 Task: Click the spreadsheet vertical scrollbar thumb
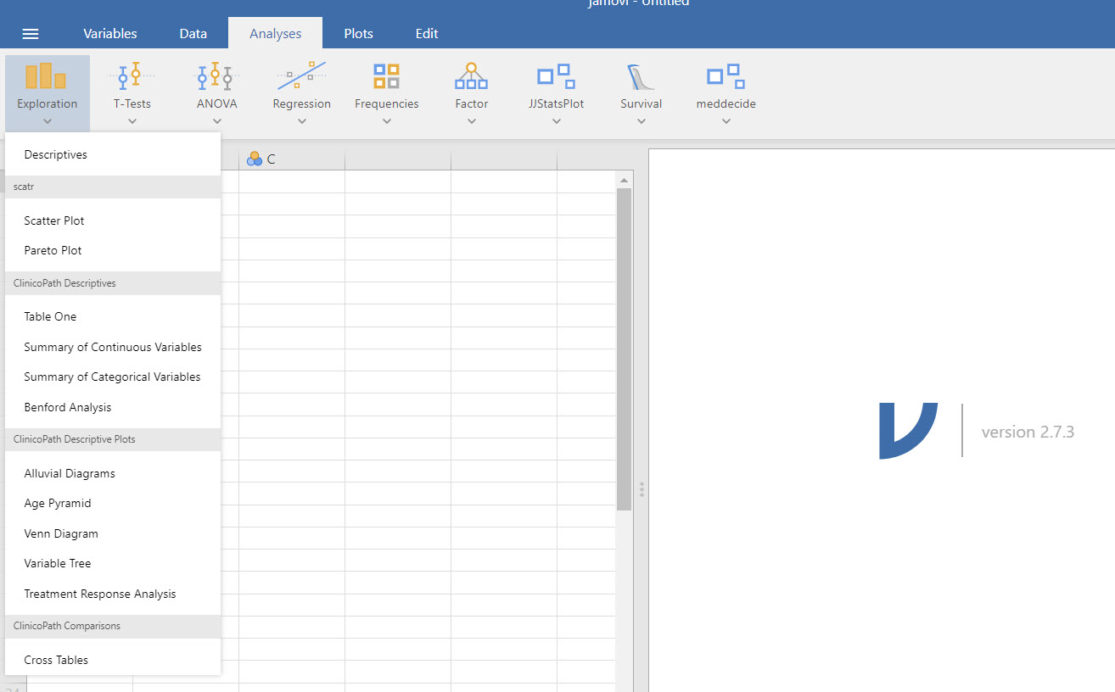pos(625,349)
